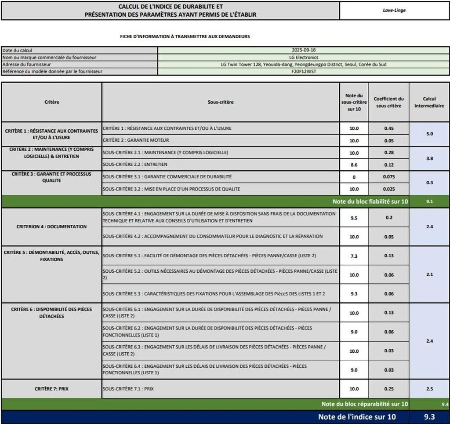450x424 pixels.
Task: Click the "Calcul de l'indice de durabilité" title
Action: (x=171, y=11)
